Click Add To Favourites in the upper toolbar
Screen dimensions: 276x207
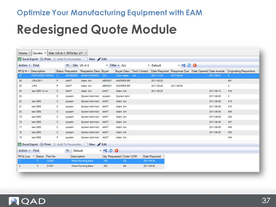[x=67, y=59]
